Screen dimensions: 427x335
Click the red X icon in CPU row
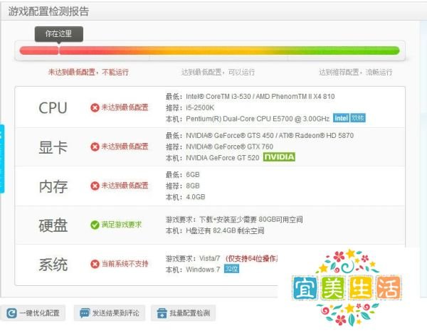pyautogui.click(x=95, y=108)
